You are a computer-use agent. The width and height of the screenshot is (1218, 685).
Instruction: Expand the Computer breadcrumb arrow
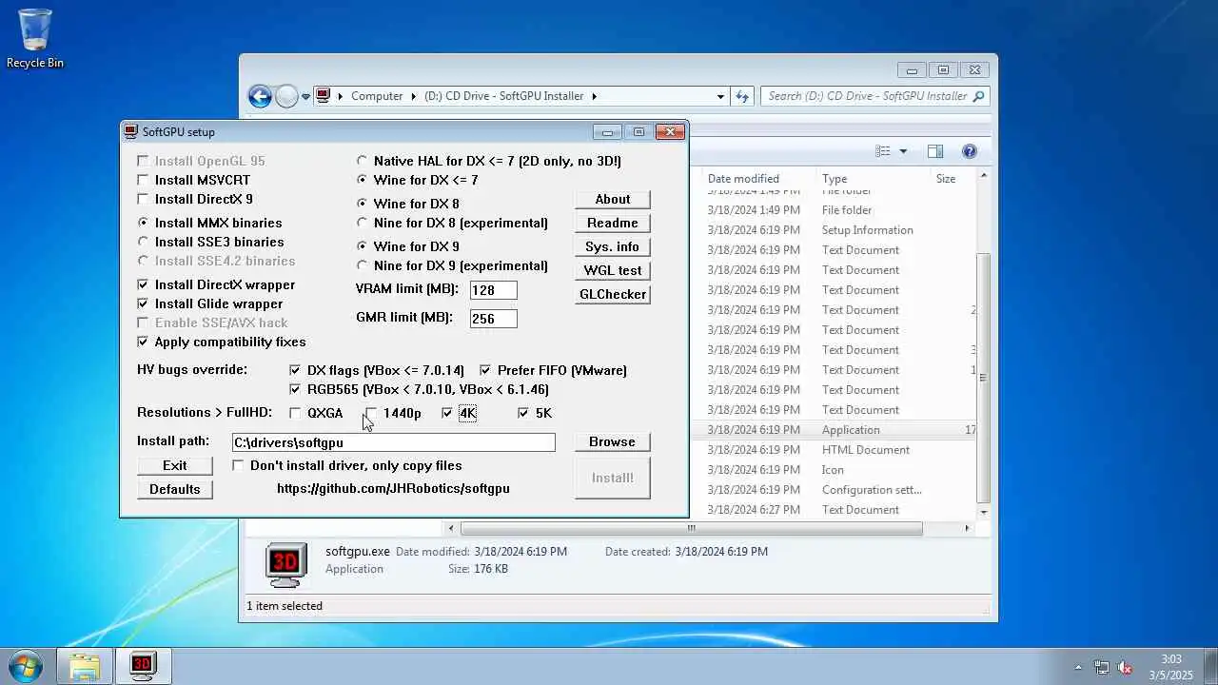coord(414,96)
